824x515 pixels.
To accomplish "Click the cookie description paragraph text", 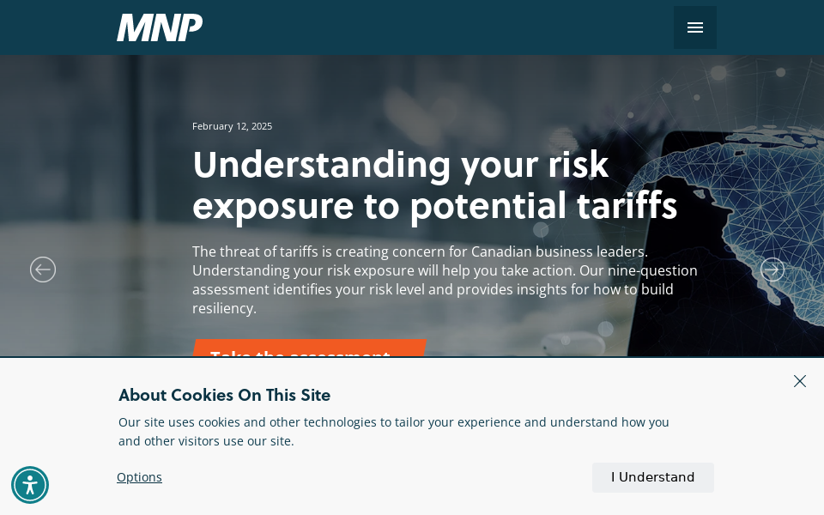I will tap(394, 432).
